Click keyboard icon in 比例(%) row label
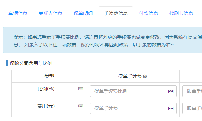The width and height of the screenshot is (202, 121). click(x=81, y=89)
